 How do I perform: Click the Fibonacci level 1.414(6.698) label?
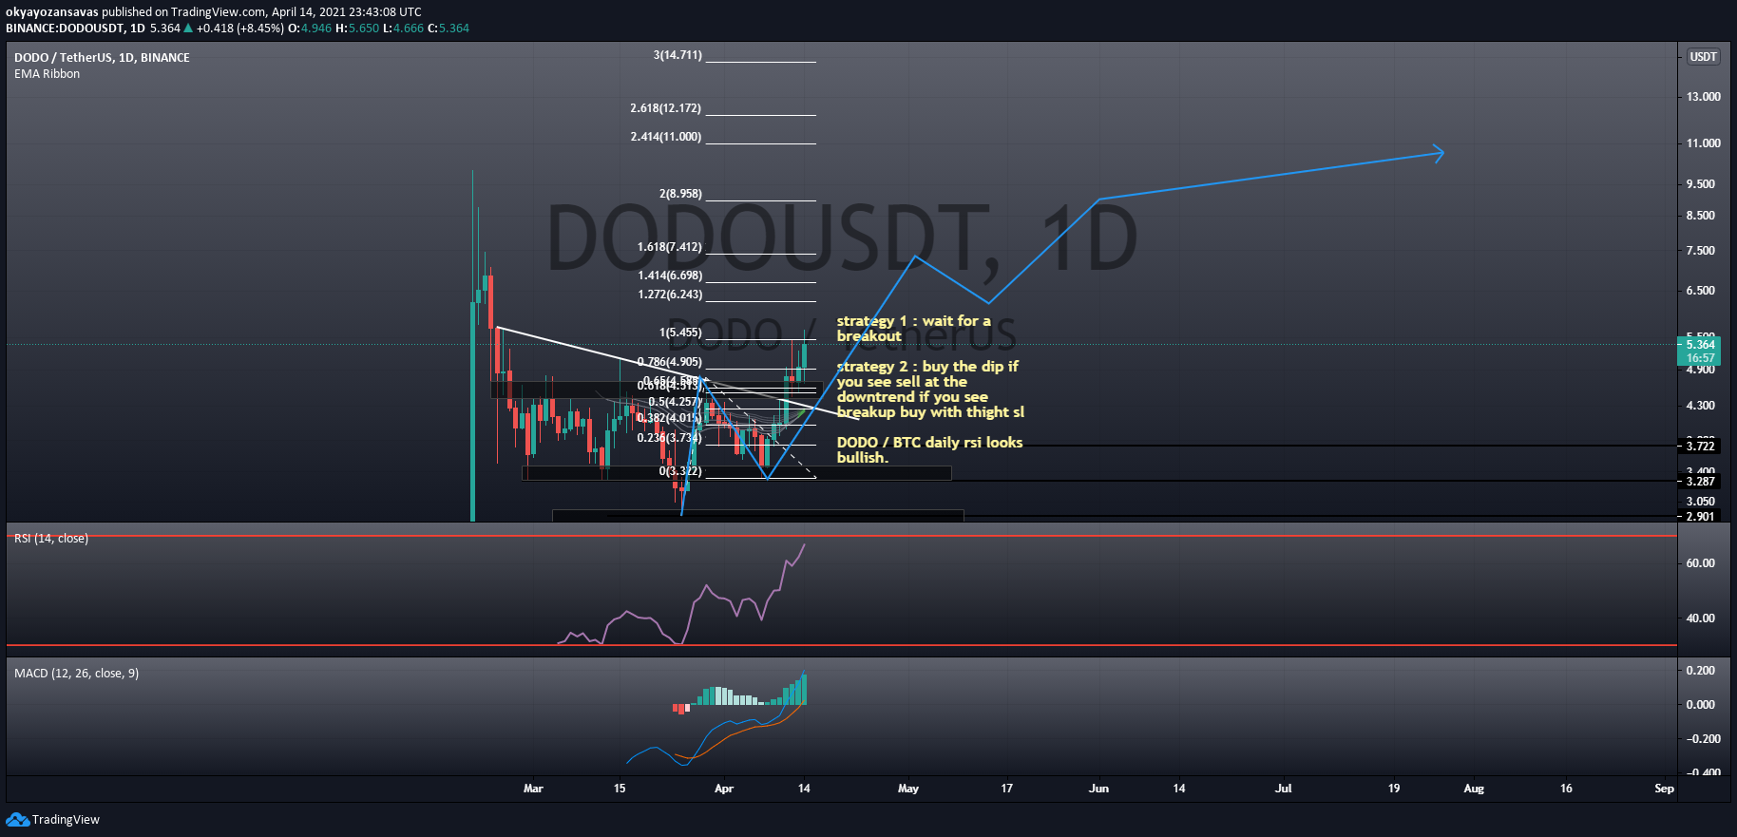(x=670, y=276)
